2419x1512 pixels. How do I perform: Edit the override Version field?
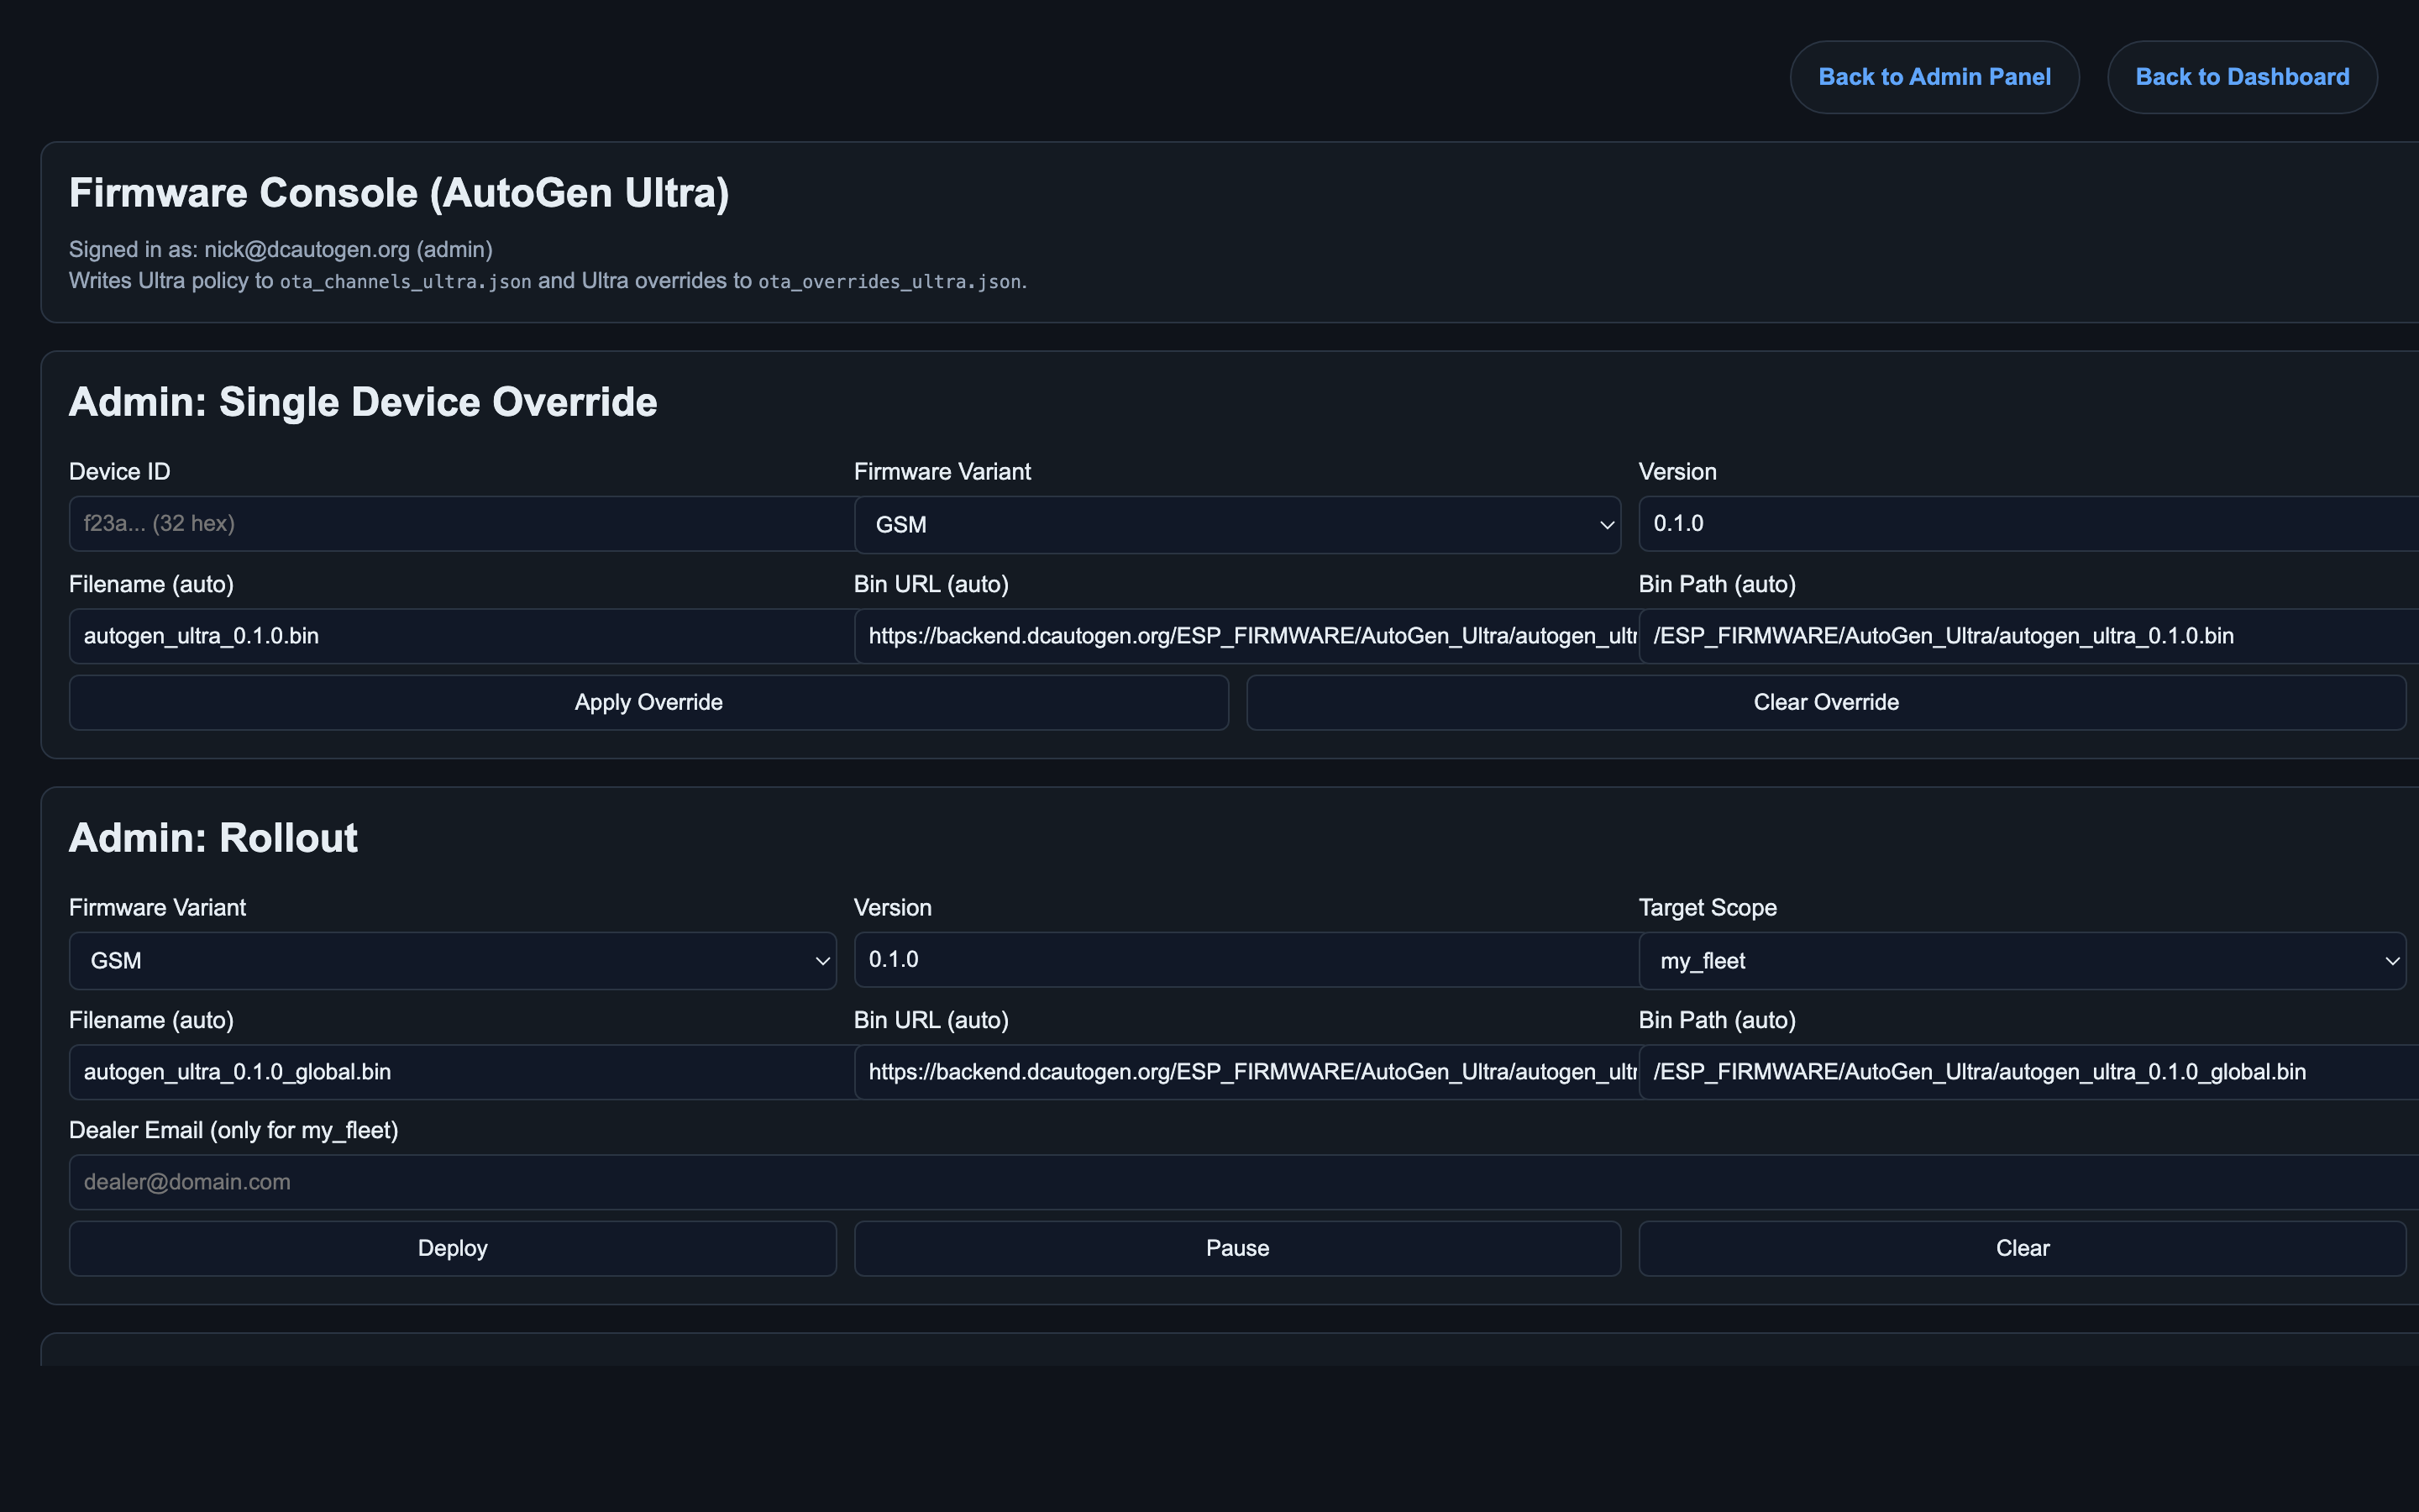[x=2029, y=524]
